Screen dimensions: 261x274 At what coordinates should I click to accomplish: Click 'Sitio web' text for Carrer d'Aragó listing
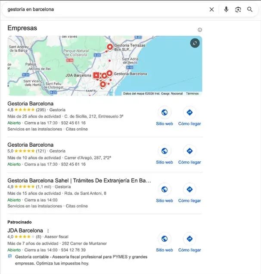[x=165, y=162]
